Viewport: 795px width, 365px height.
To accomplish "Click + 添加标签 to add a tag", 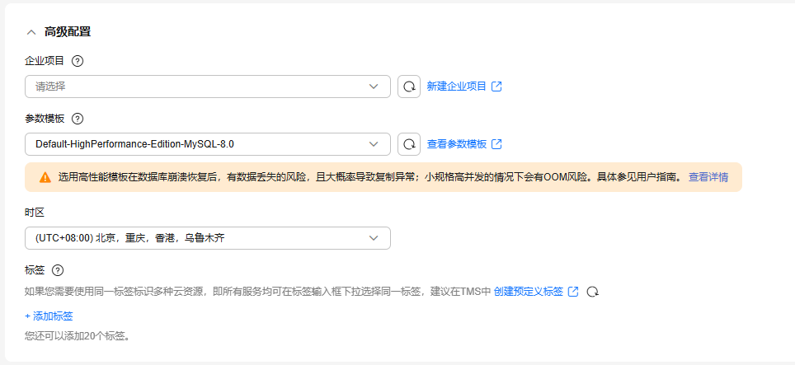I will (49, 316).
